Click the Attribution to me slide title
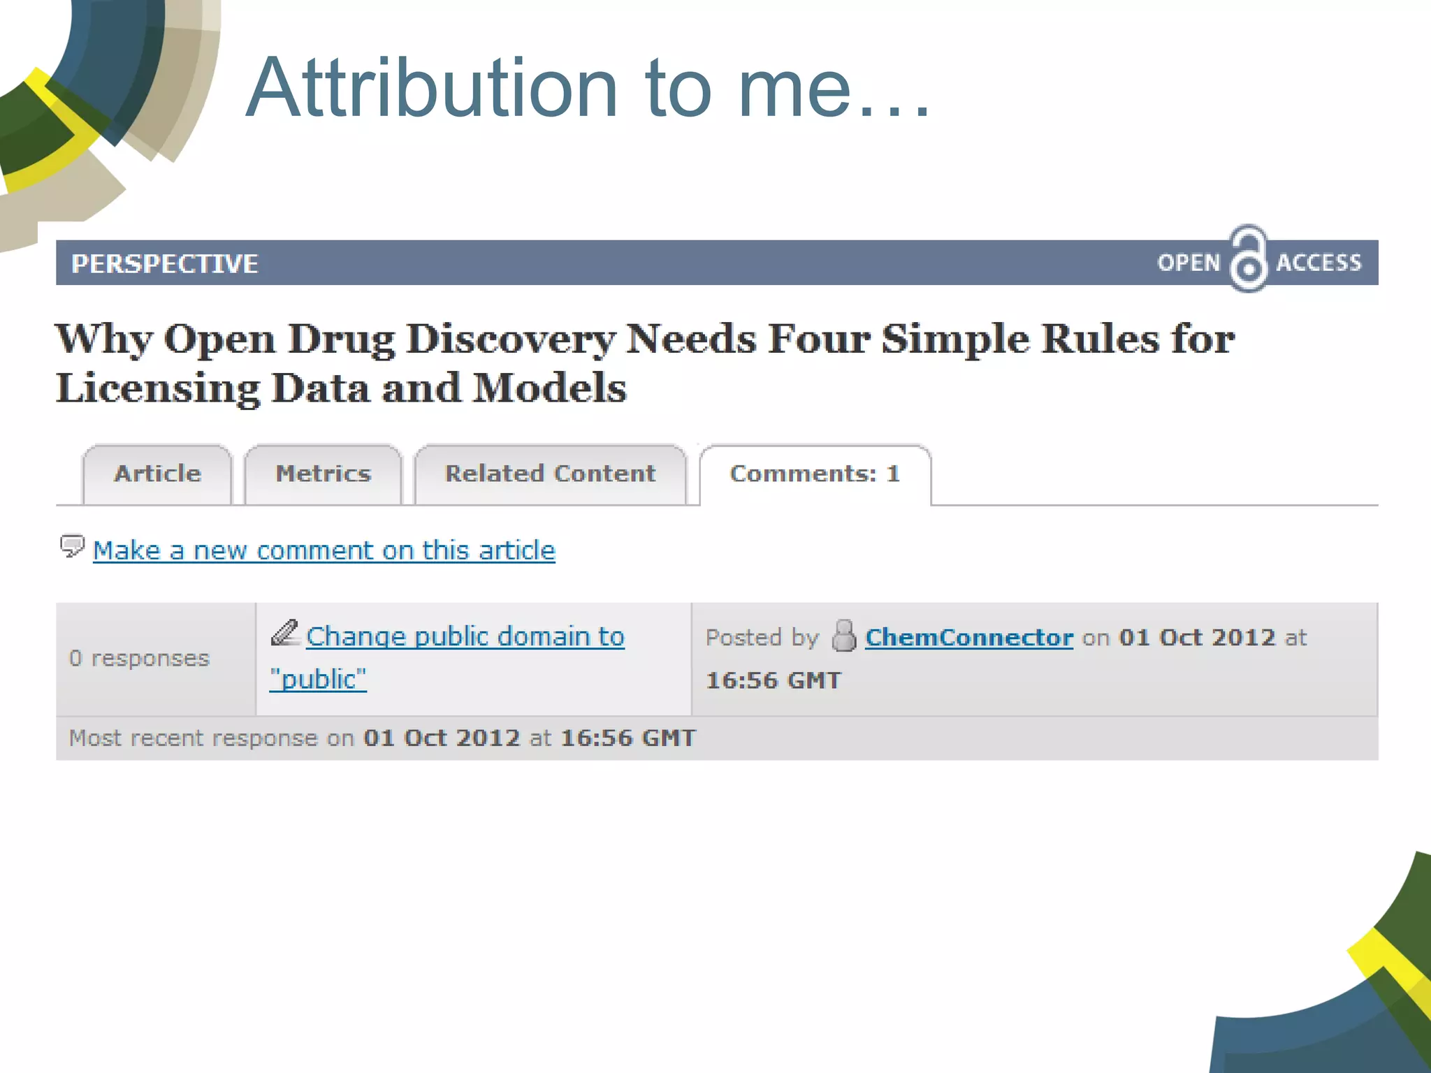The image size is (1431, 1073). pos(588,88)
